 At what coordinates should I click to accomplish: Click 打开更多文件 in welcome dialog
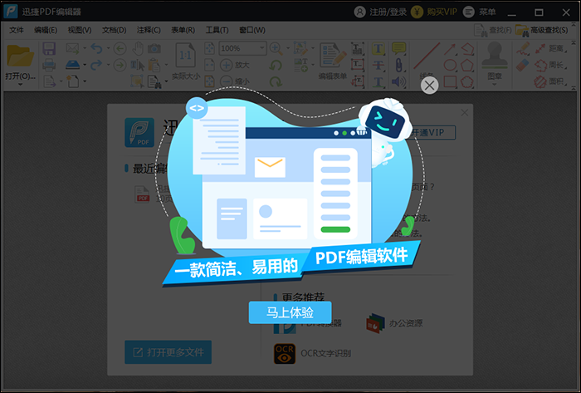[x=168, y=352]
